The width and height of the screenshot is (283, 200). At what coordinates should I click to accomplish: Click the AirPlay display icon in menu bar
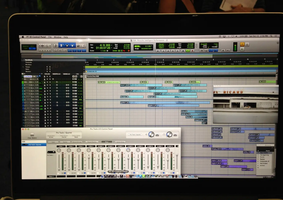(x=224, y=36)
